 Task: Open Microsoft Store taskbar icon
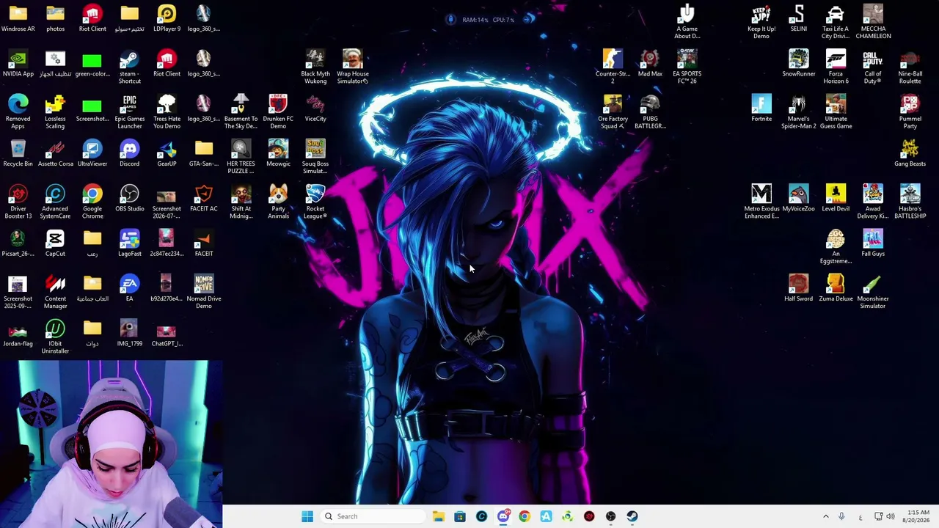(460, 516)
